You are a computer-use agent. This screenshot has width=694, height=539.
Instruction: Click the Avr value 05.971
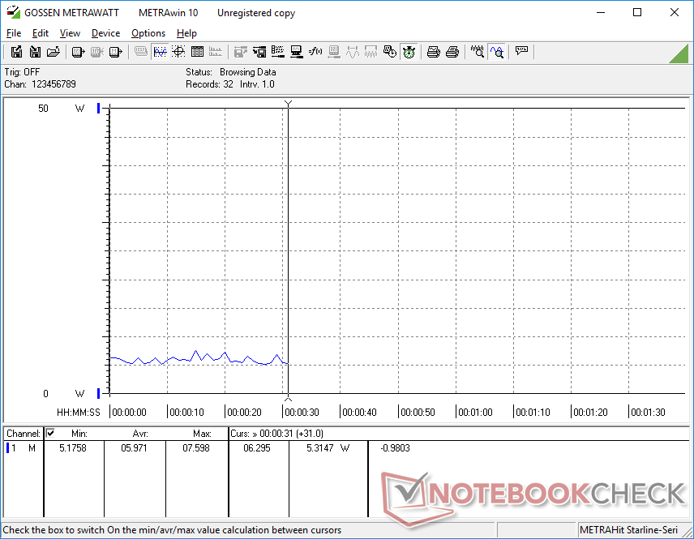point(134,448)
